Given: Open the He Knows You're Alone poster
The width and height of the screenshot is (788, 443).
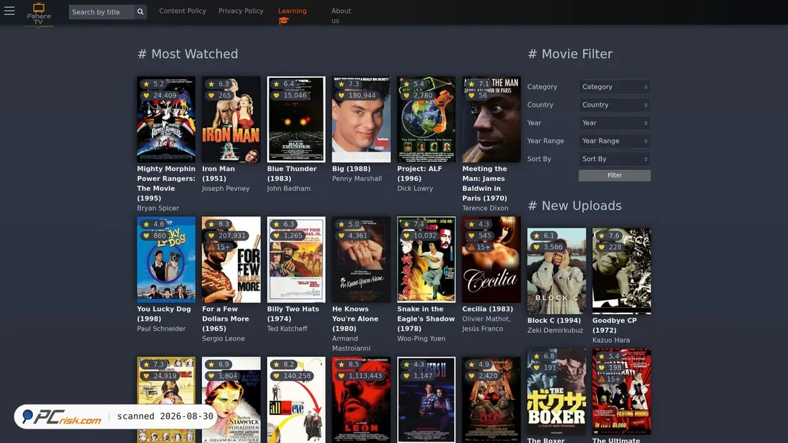Looking at the screenshot, I should pyautogui.click(x=361, y=260).
